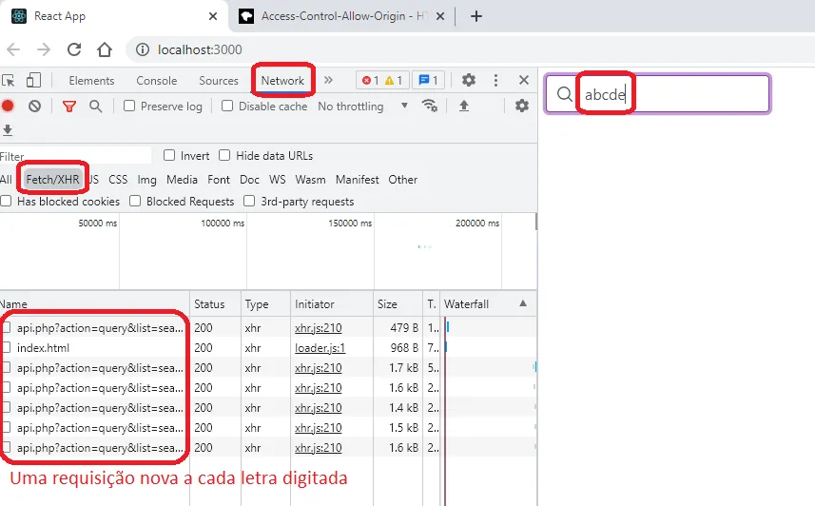
Task: Import HAR file upload icon
Action: tap(464, 107)
